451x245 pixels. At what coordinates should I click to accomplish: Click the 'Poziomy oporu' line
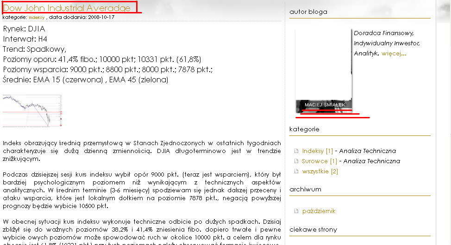pos(102,60)
